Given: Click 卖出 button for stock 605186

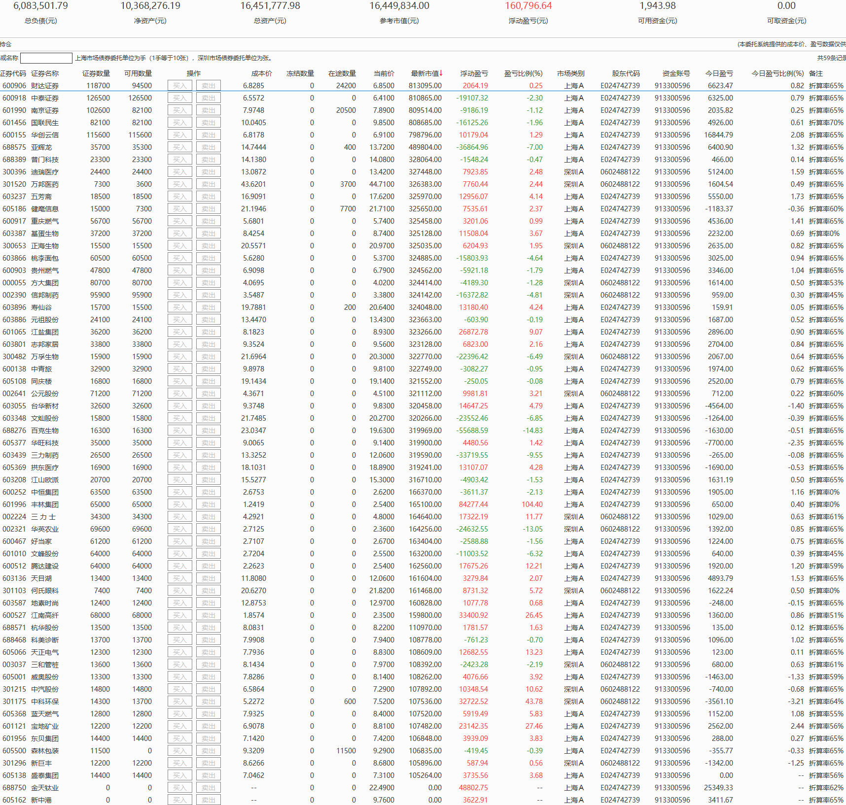Looking at the screenshot, I should [209, 209].
